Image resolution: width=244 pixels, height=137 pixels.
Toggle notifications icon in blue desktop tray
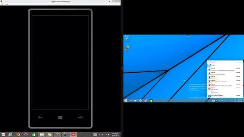[217, 100]
